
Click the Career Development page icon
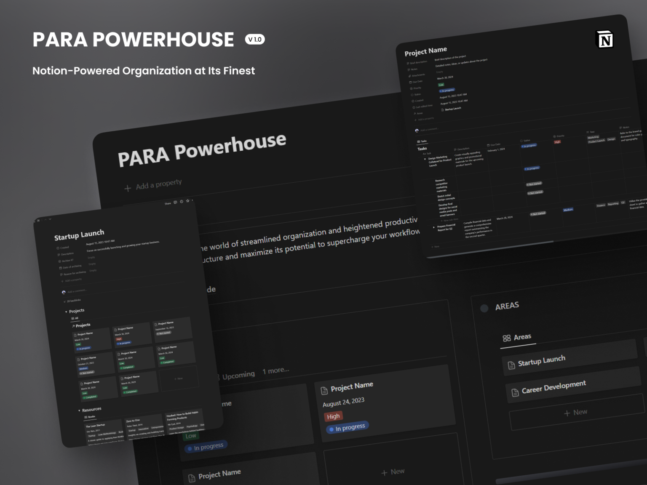tap(515, 393)
